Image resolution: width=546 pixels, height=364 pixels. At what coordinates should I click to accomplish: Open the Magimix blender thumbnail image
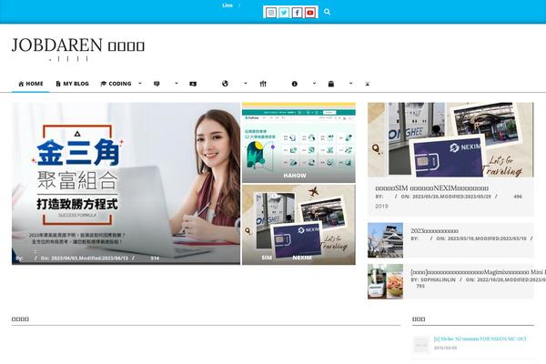386,281
